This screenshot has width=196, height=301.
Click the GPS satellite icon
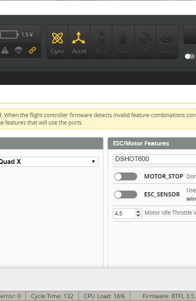[145, 38]
